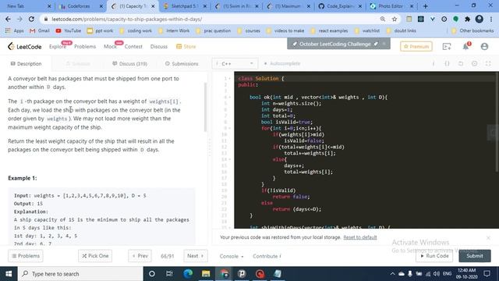The width and height of the screenshot is (499, 281).
Task: Open the Store nav link
Action: [186, 47]
